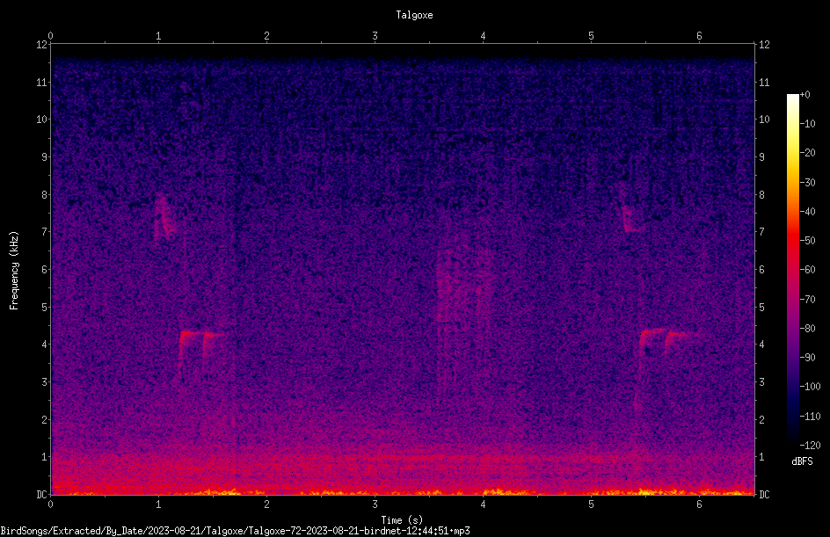Click the dBFS label under the color scale

pos(802,461)
